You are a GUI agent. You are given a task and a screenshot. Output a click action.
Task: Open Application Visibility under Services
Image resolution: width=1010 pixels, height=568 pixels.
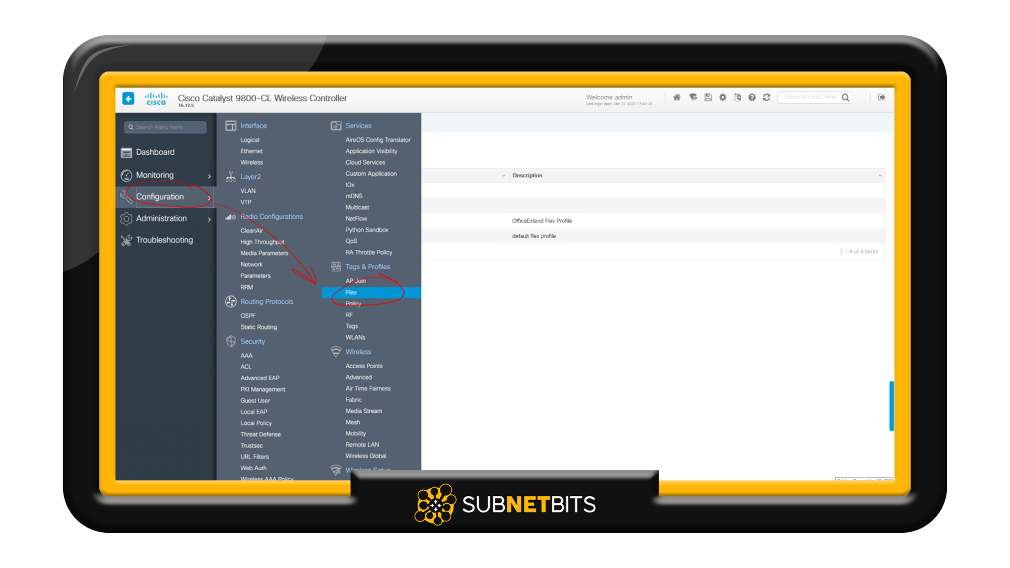[371, 151]
